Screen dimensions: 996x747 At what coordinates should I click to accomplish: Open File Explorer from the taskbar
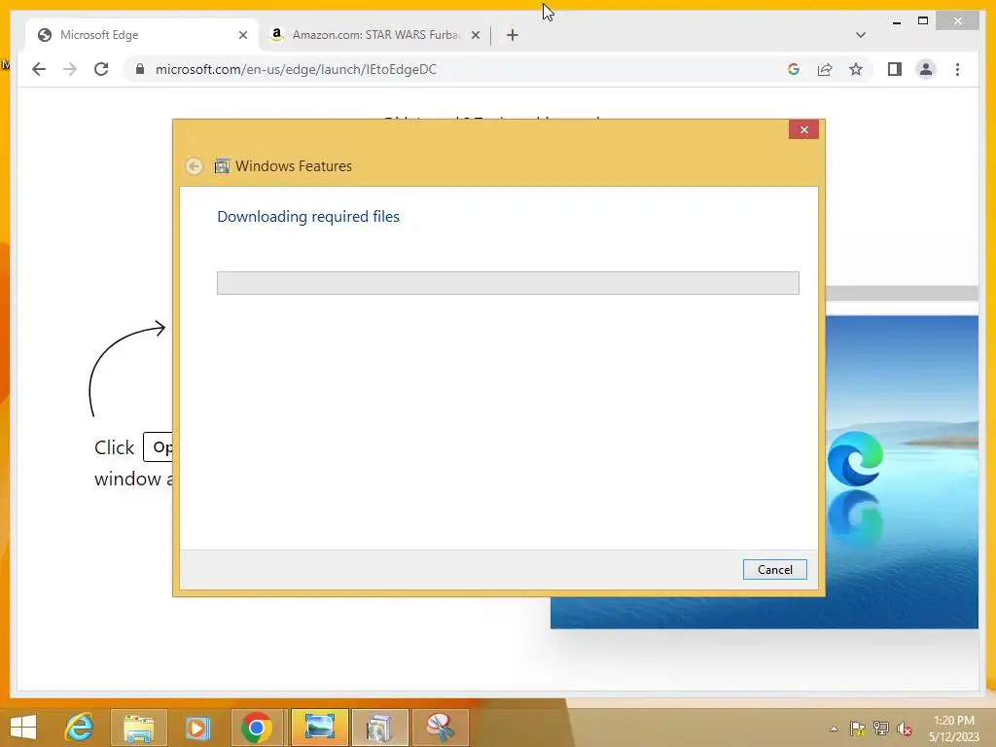point(138,728)
